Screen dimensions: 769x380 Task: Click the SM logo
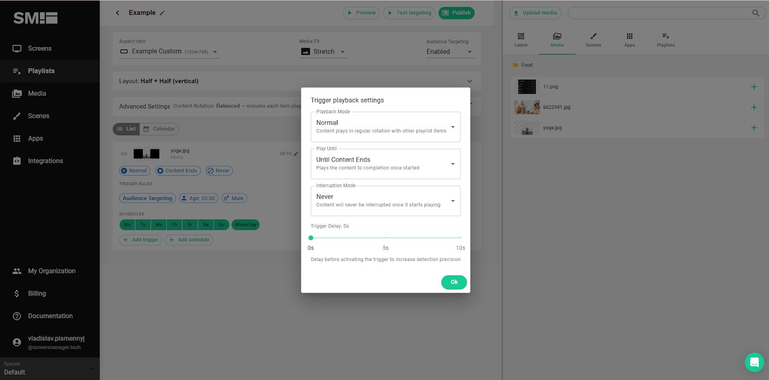click(x=35, y=18)
